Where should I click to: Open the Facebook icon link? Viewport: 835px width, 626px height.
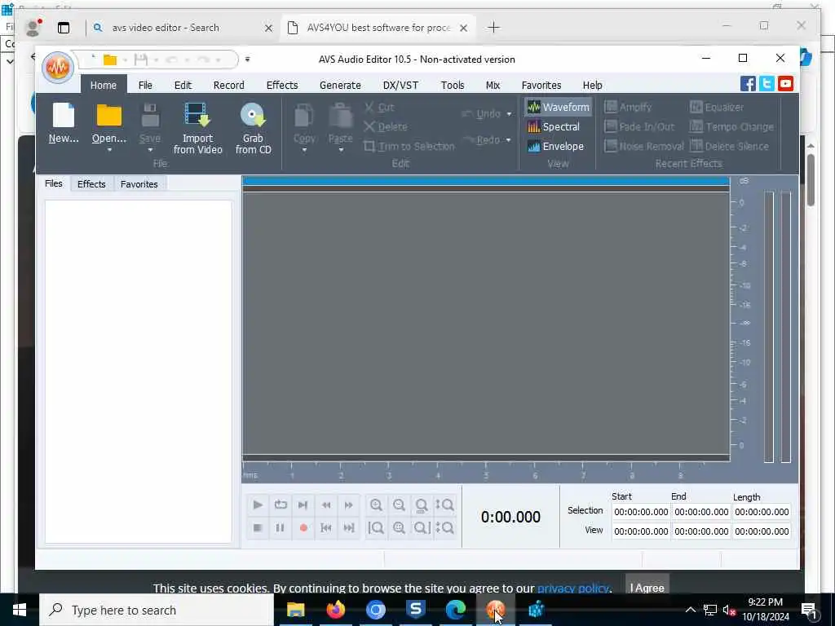(748, 84)
